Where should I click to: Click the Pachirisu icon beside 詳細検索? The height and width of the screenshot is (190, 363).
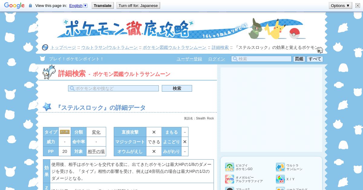[49, 72]
